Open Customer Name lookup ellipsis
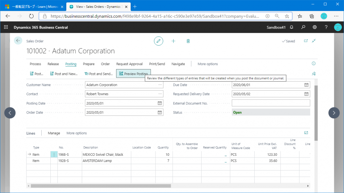Viewport: 344px width, 193px height. coord(160,85)
